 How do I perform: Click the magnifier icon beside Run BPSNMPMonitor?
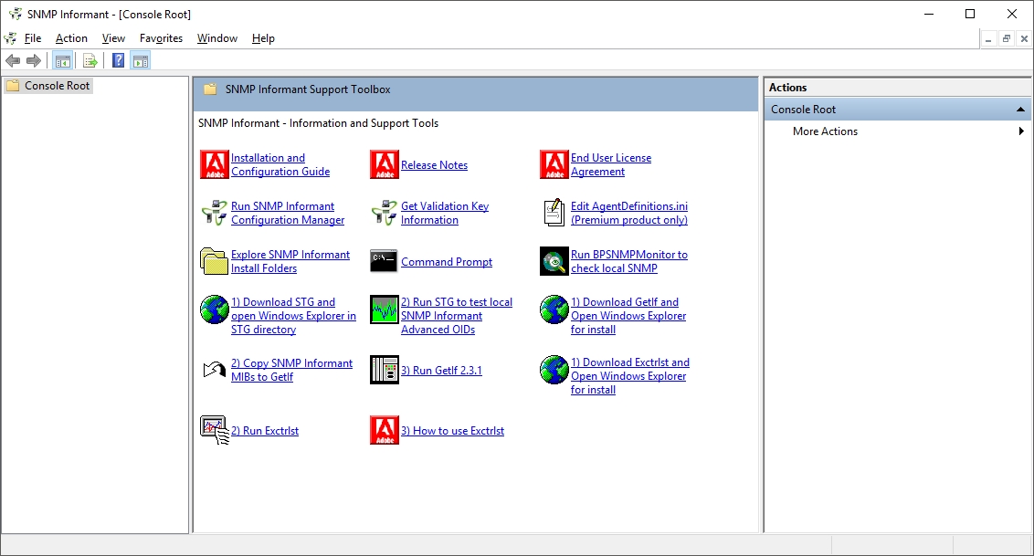pyautogui.click(x=554, y=261)
